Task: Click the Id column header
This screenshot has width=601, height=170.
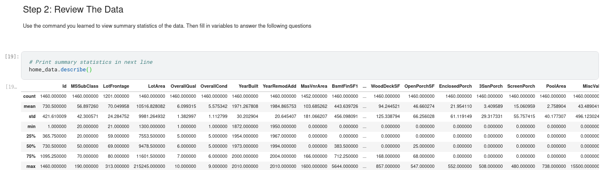Action: pos(64,86)
